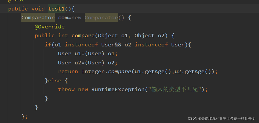Image resolution: width=259 pixels, height=123 pixels.
Task: Click the Object o1 parameter
Action: pyautogui.click(x=113, y=36)
